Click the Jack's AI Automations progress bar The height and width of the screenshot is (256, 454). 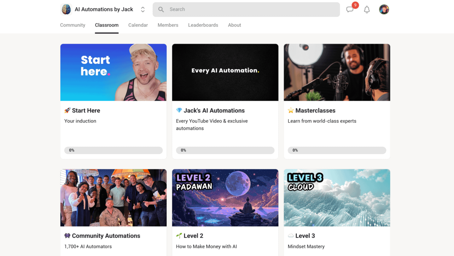coord(225,150)
